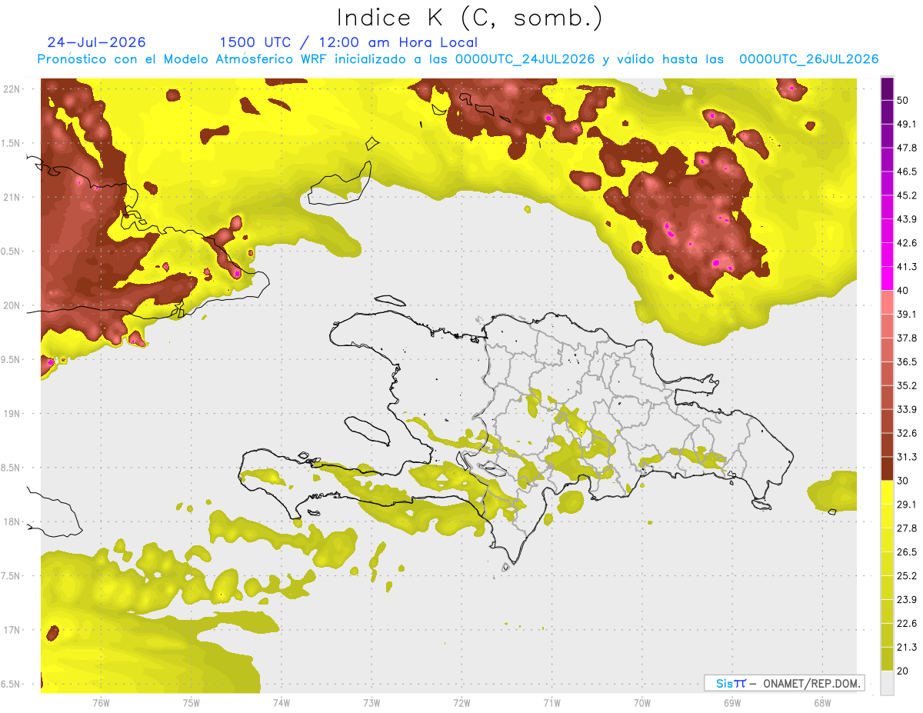923x713 pixels.
Task: Click the colorbar value '33.9'
Action: pos(907,409)
